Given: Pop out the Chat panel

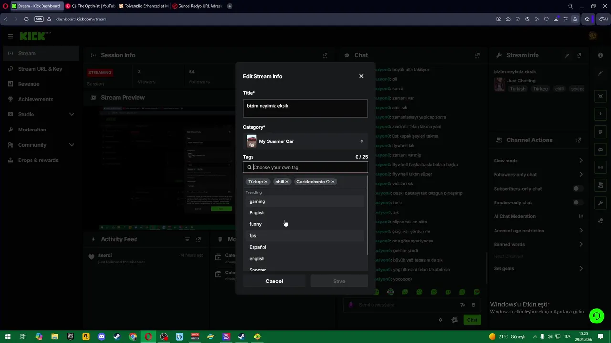Looking at the screenshot, I should click(x=477, y=55).
